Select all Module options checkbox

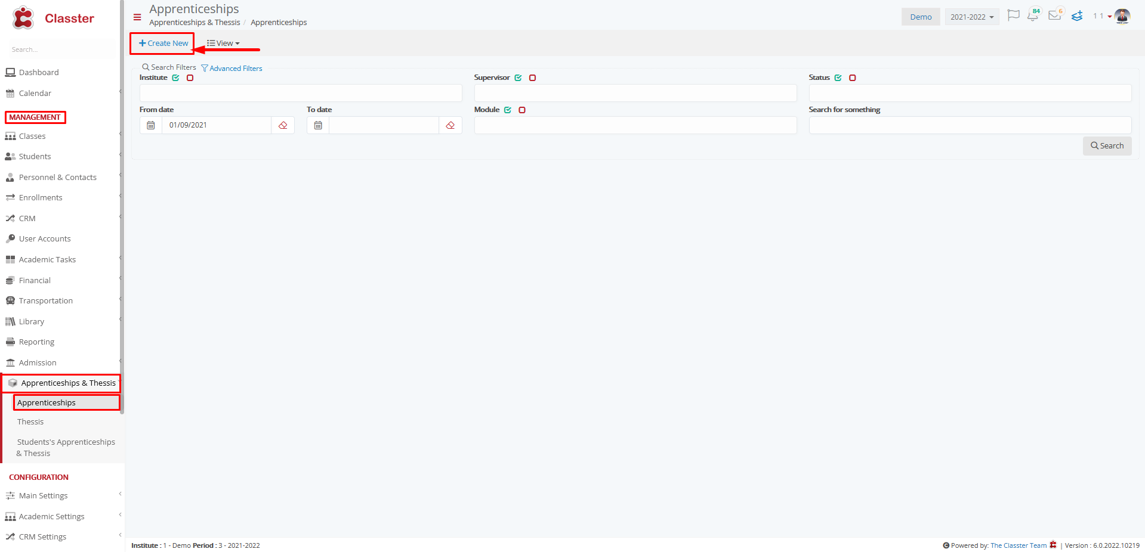click(x=508, y=110)
